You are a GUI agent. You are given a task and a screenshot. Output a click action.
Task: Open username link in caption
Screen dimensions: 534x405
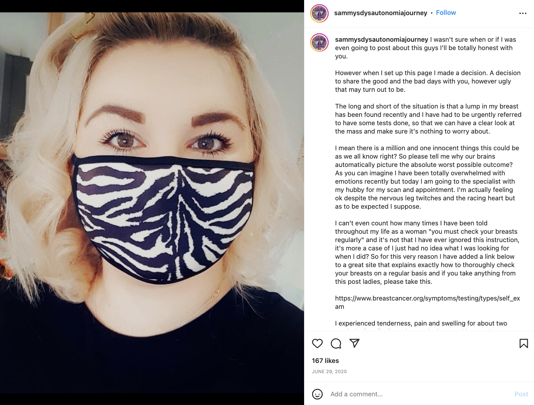coord(382,40)
